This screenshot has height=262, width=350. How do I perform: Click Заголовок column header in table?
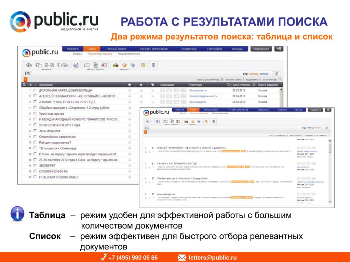(46, 85)
